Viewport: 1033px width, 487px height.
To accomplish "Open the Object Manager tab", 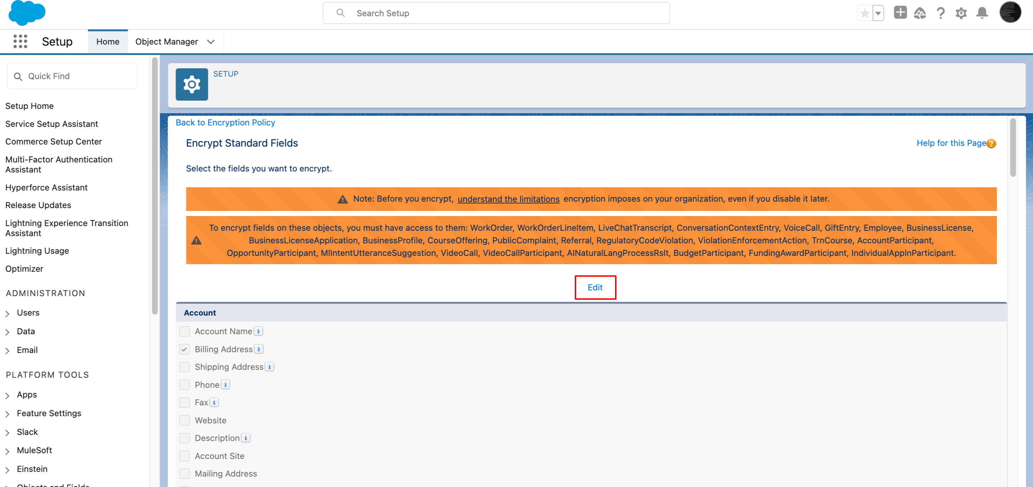I will coord(167,42).
